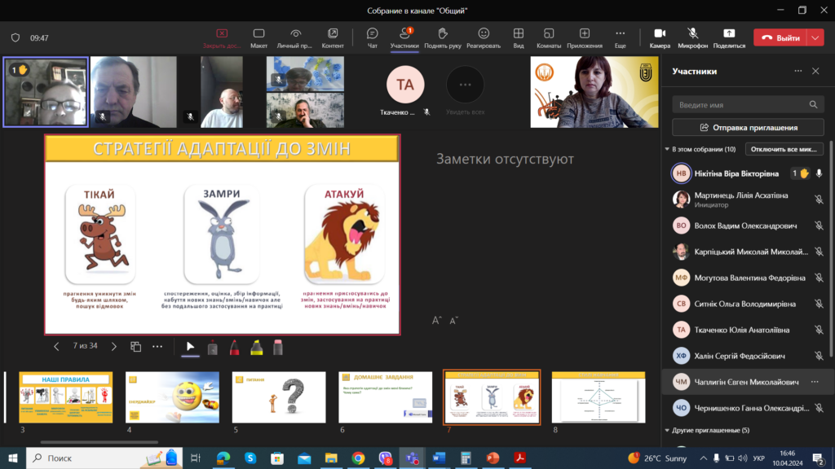Select the laser pointer tool
Screen dimensions: 835x469
pyautogui.click(x=213, y=347)
